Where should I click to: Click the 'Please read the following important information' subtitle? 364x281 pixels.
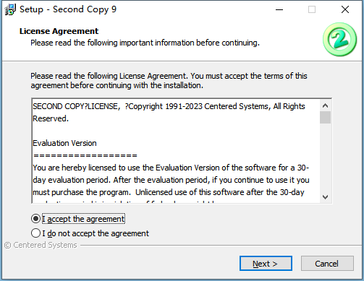[x=145, y=43]
